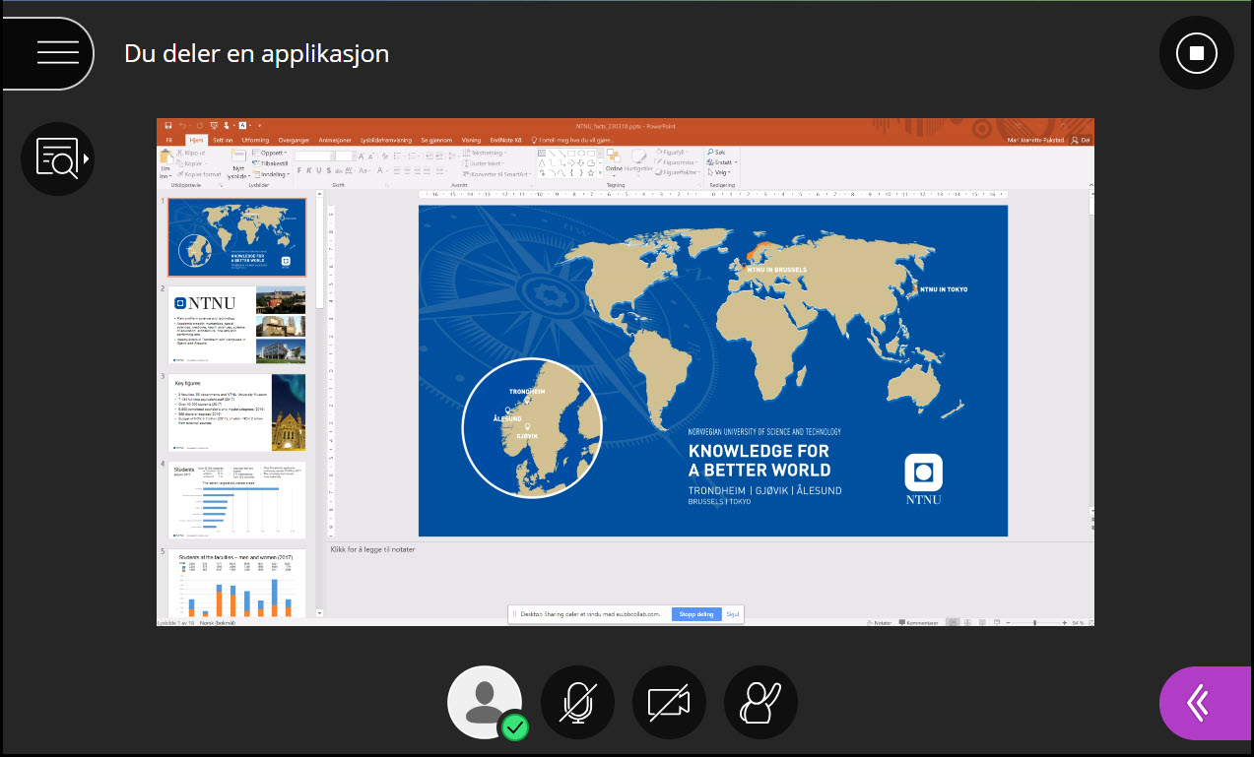Click Kopier format painter
This screenshot has width=1254, height=757.
pyautogui.click(x=199, y=173)
